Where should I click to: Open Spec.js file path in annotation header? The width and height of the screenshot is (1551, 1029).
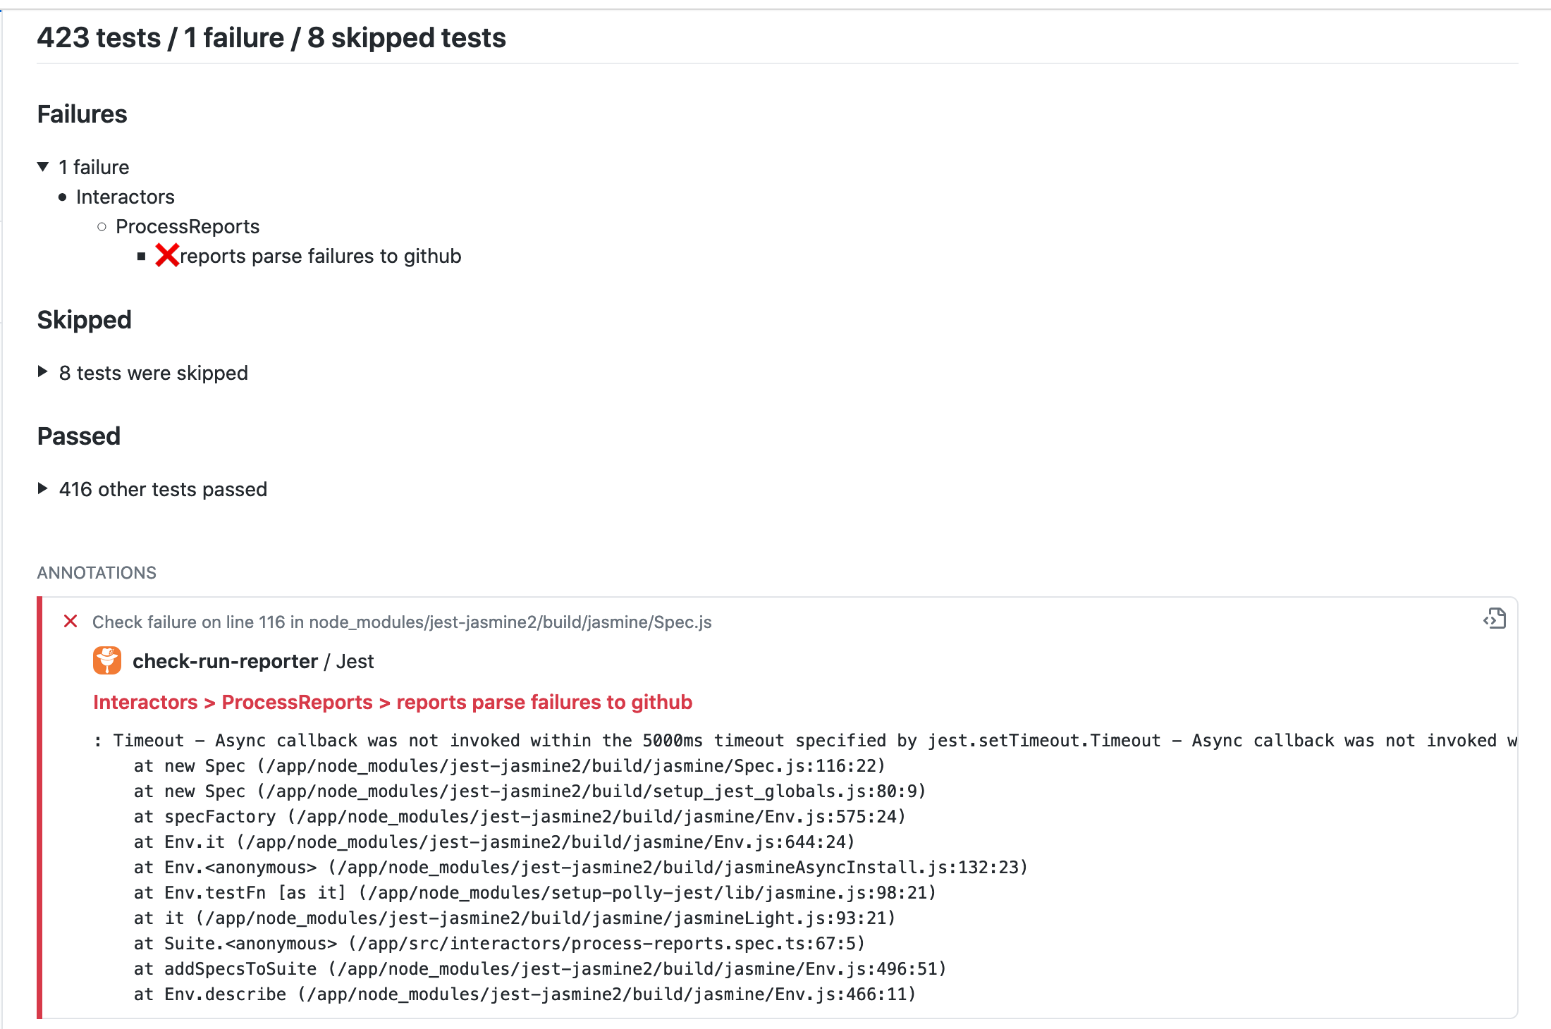[510, 622]
